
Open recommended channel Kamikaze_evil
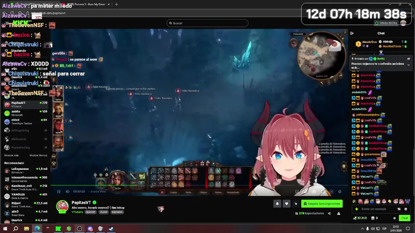25,187
